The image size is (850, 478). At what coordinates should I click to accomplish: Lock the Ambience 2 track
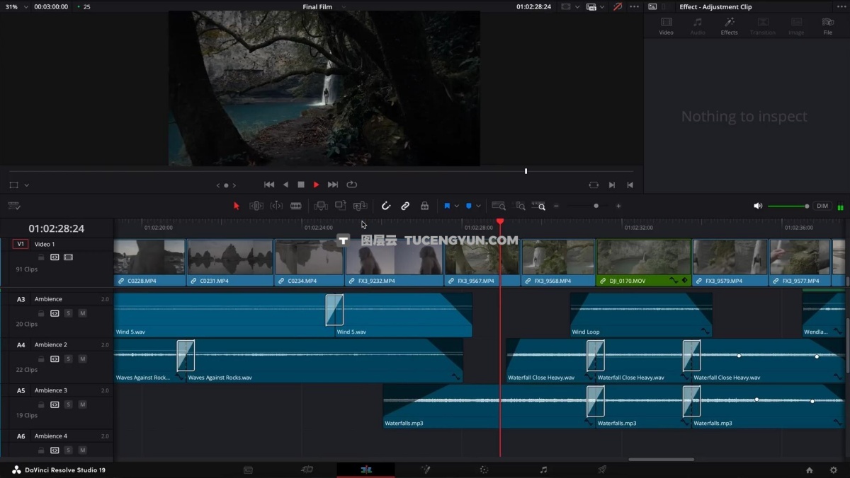point(41,358)
